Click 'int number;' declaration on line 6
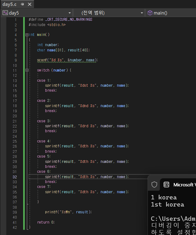 click(x=48, y=45)
